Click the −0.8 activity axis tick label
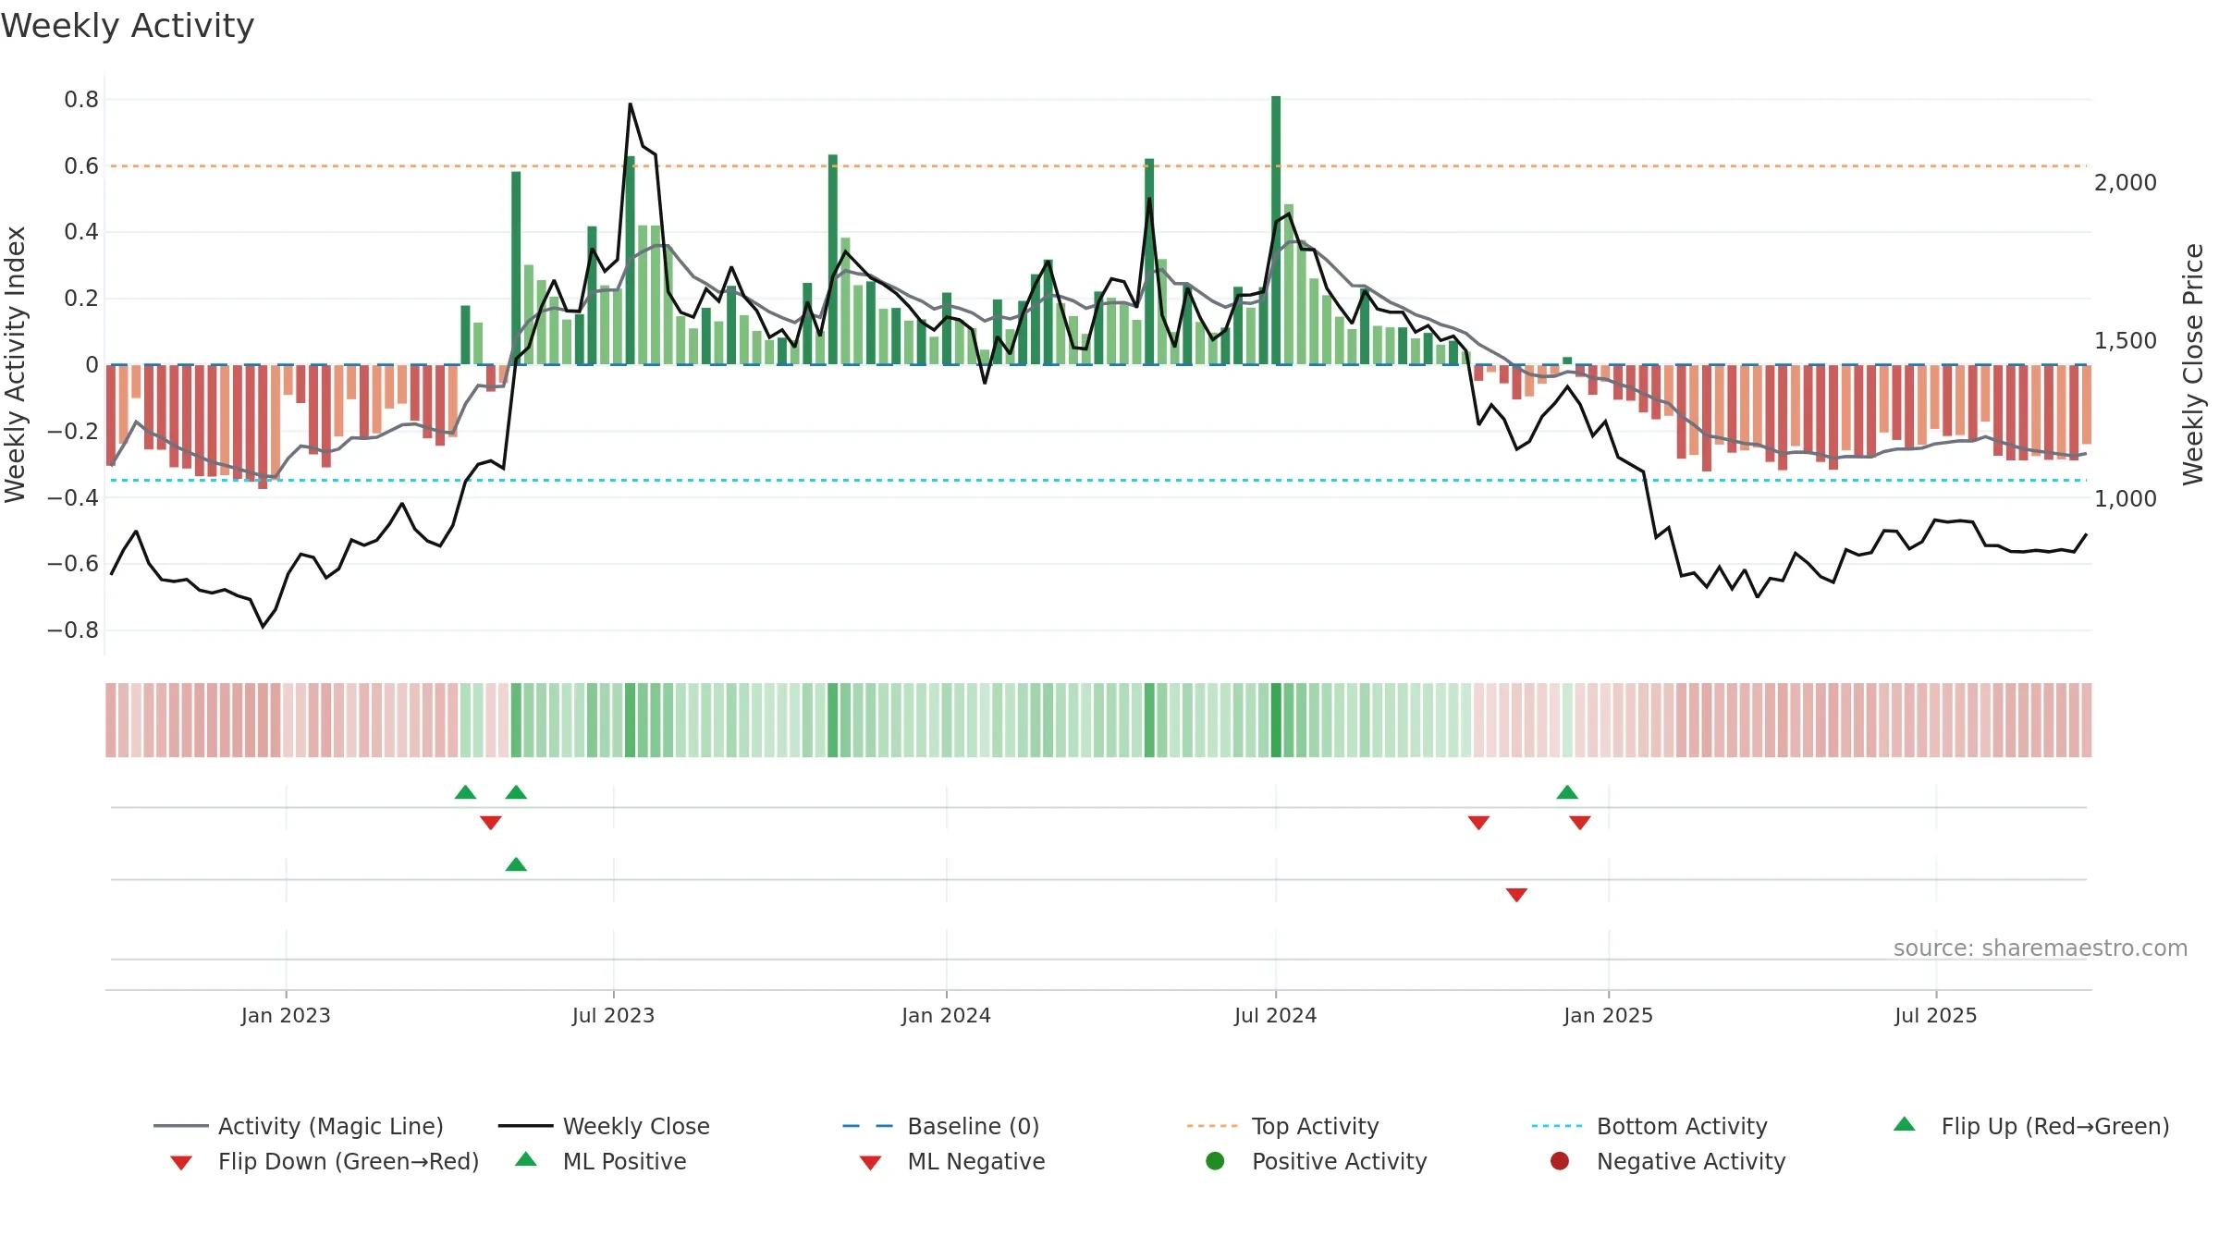2219x1248 pixels. pos(73,630)
